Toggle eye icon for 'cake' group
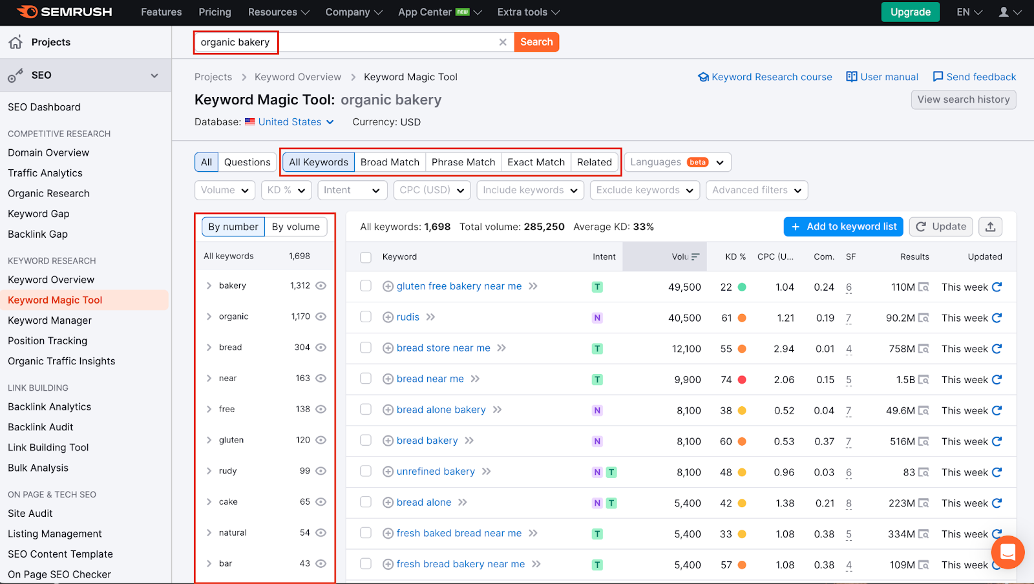1034x584 pixels. pos(321,502)
